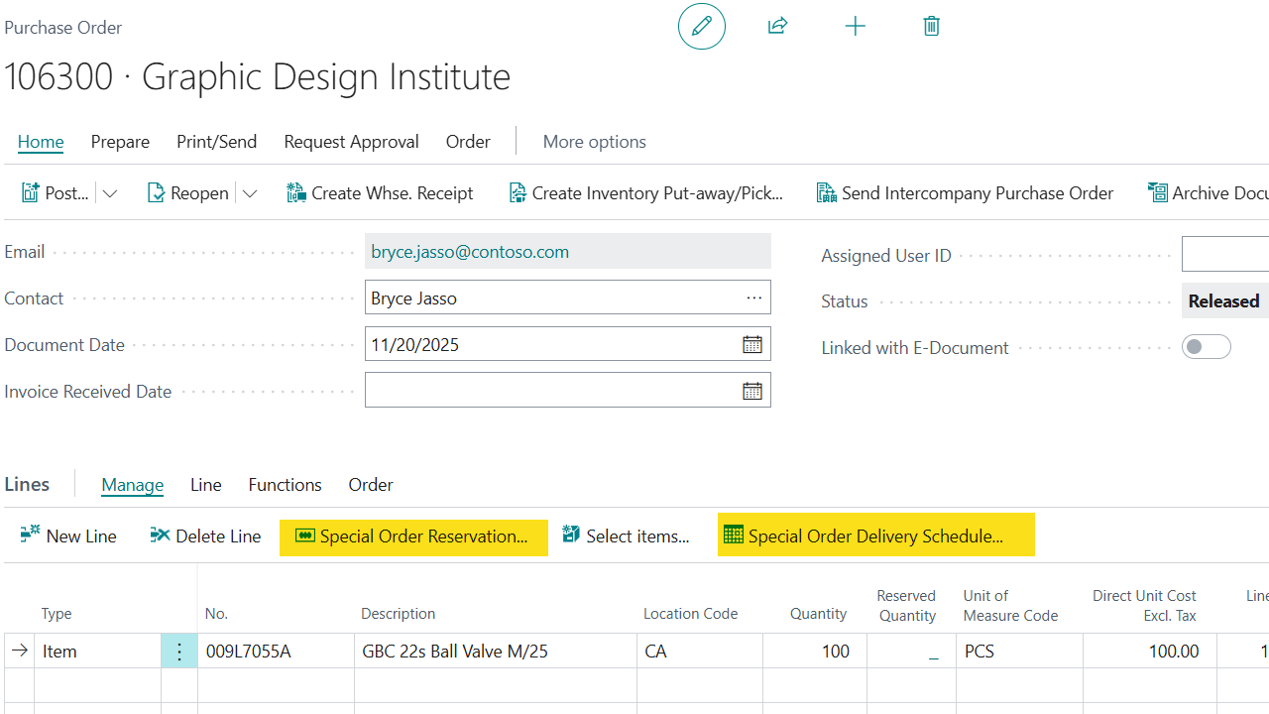Expand the Post dropdown arrow

tap(110, 193)
